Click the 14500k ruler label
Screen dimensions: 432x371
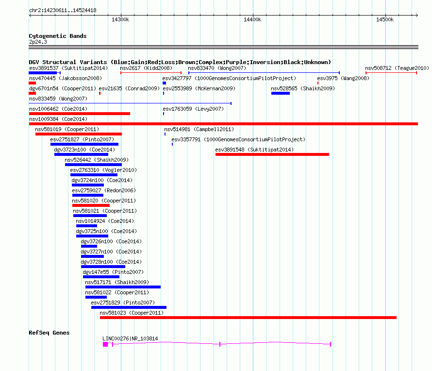[385, 19]
